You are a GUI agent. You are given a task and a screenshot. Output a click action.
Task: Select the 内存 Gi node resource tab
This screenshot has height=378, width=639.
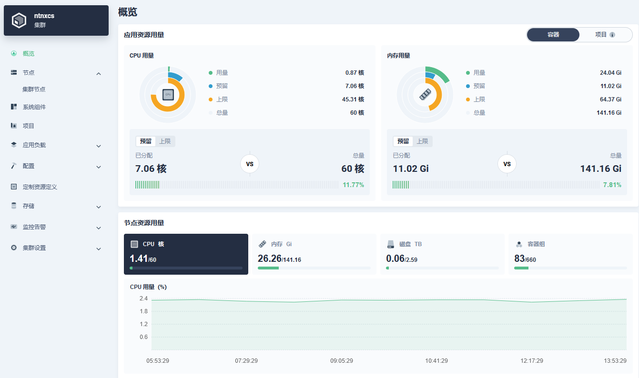[x=314, y=254]
